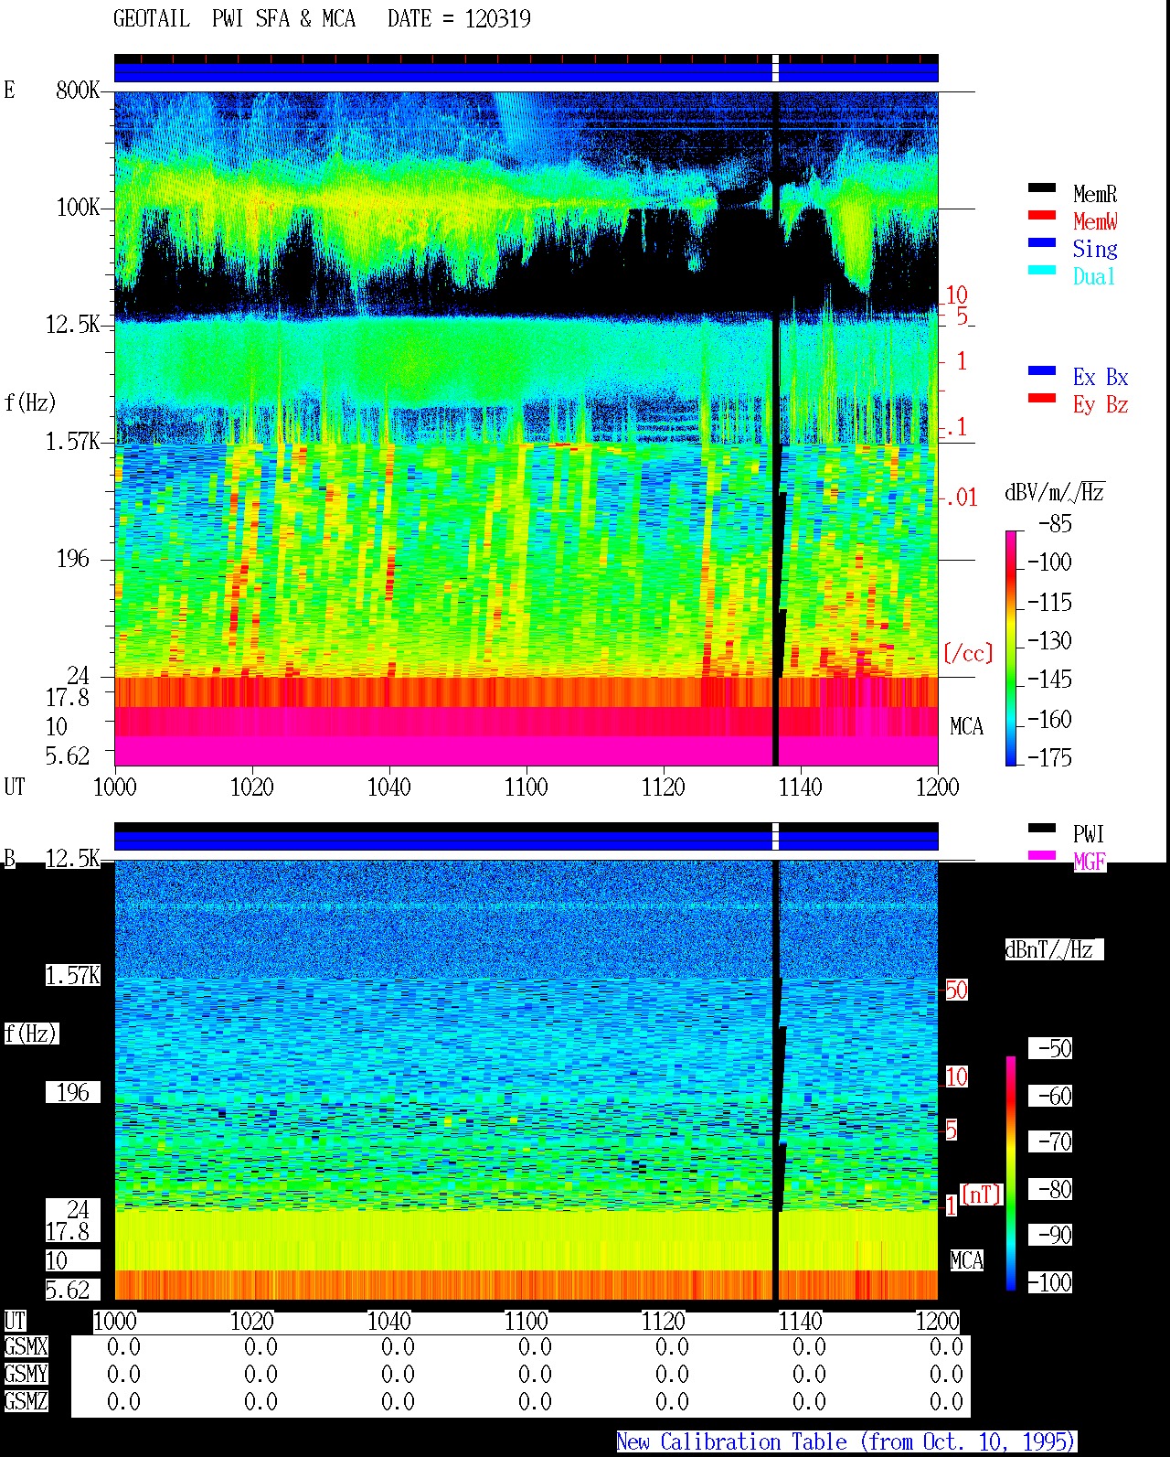Click the MemR legend label

point(1095,194)
